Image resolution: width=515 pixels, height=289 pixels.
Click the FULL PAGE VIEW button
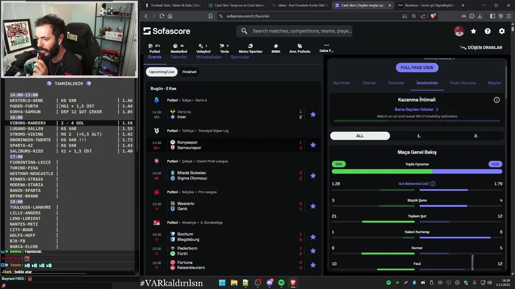coord(417,67)
